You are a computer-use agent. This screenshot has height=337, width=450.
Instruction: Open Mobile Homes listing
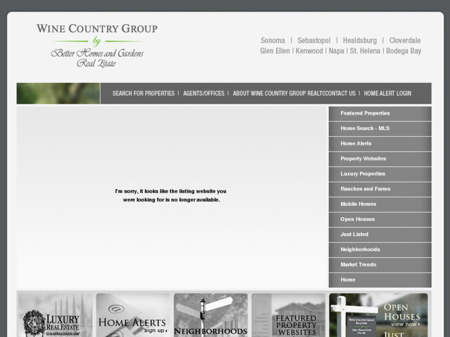[x=380, y=205]
